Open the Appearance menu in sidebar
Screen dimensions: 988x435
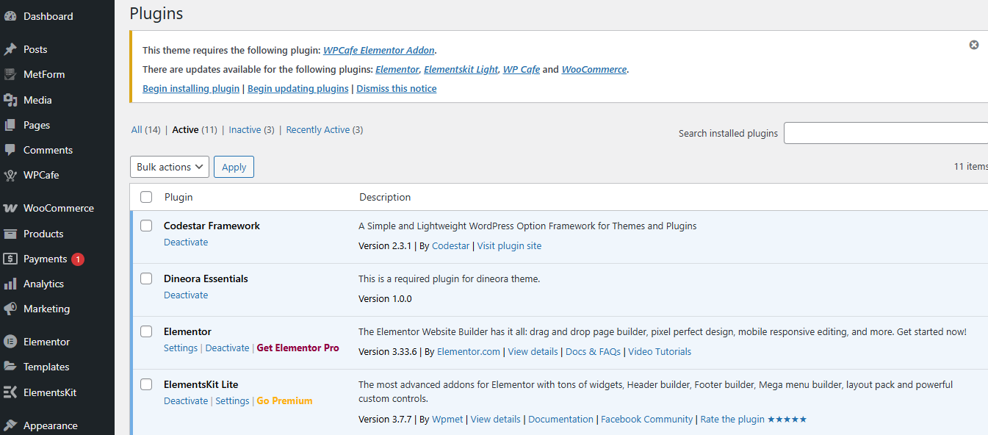coord(50,425)
